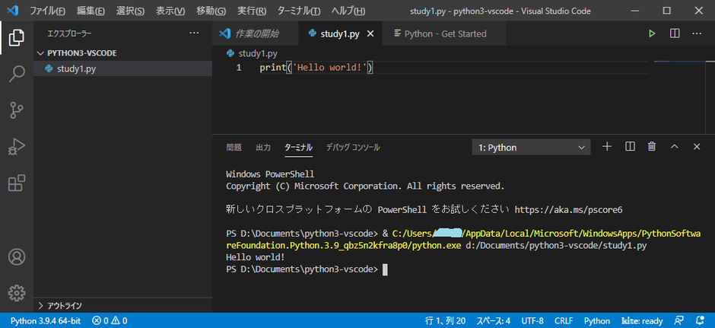Viewport: 715px width, 328px height.
Task: Click the terminal prompt PS D:\Documents\python3-vscode>
Action: (x=302, y=269)
